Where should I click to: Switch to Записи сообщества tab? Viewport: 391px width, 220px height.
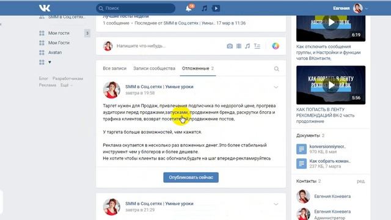[154, 68]
